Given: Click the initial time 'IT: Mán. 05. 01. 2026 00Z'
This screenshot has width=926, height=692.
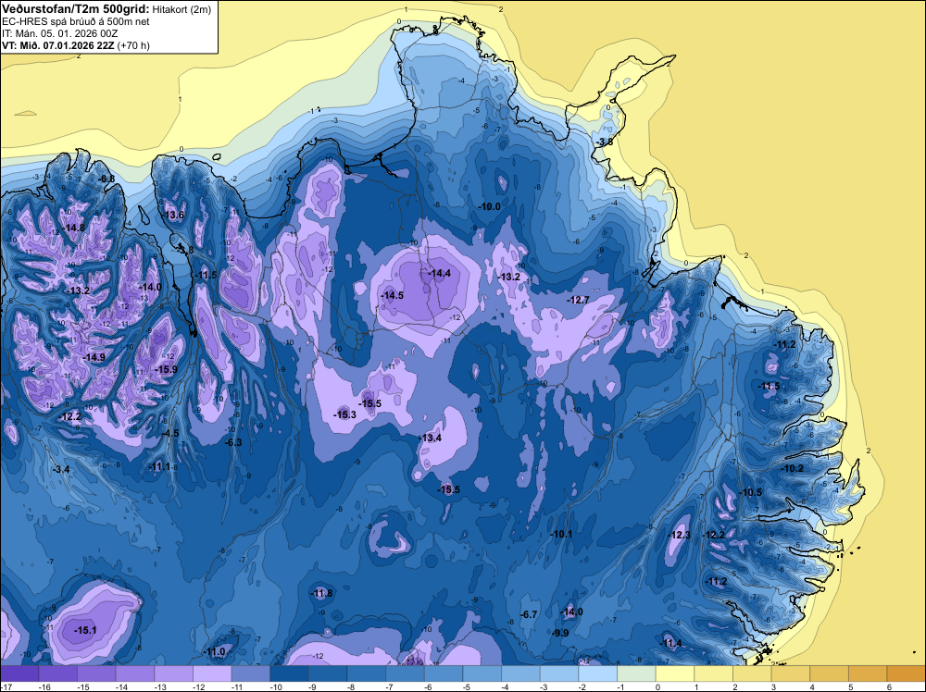Looking at the screenshot, I should 59,33.
